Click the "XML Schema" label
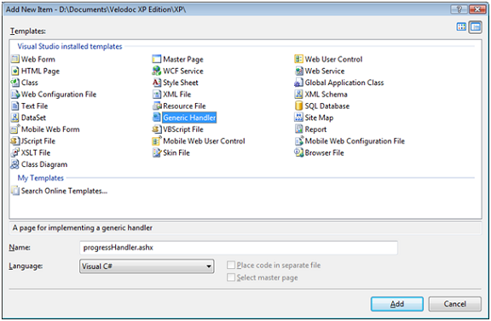 326,95
